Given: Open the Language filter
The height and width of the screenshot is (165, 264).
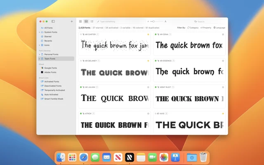Looking at the screenshot, I should click(x=219, y=28).
